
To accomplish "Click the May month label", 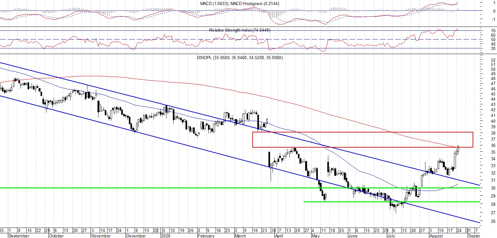I will 316,236.
